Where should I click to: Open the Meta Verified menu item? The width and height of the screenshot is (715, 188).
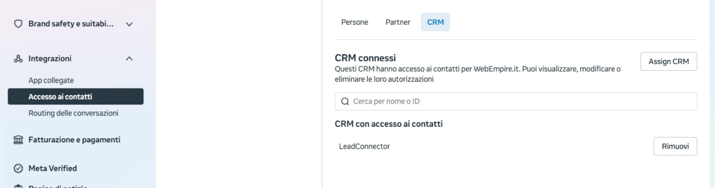coord(53,168)
